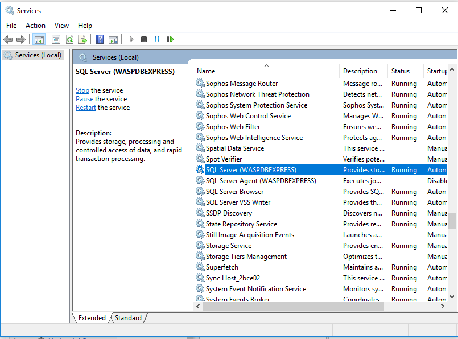
Task: Click gear icon of Spot Verifier
Action: 200,159
